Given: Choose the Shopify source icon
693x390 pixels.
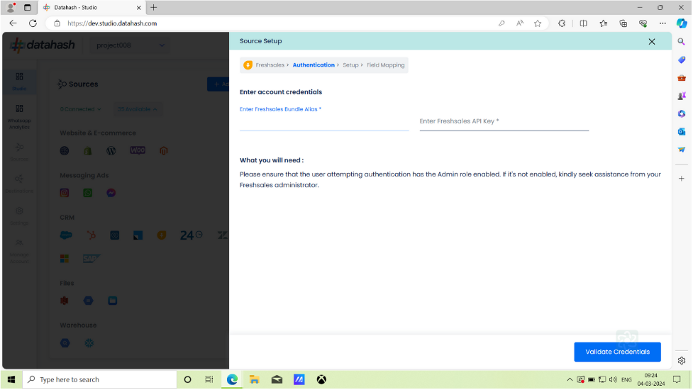Looking at the screenshot, I should click(88, 150).
